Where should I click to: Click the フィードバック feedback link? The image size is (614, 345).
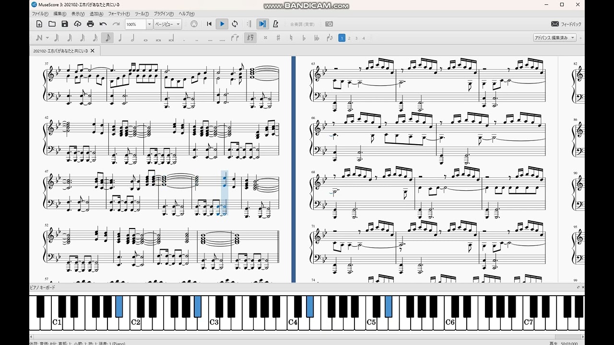(x=566, y=24)
